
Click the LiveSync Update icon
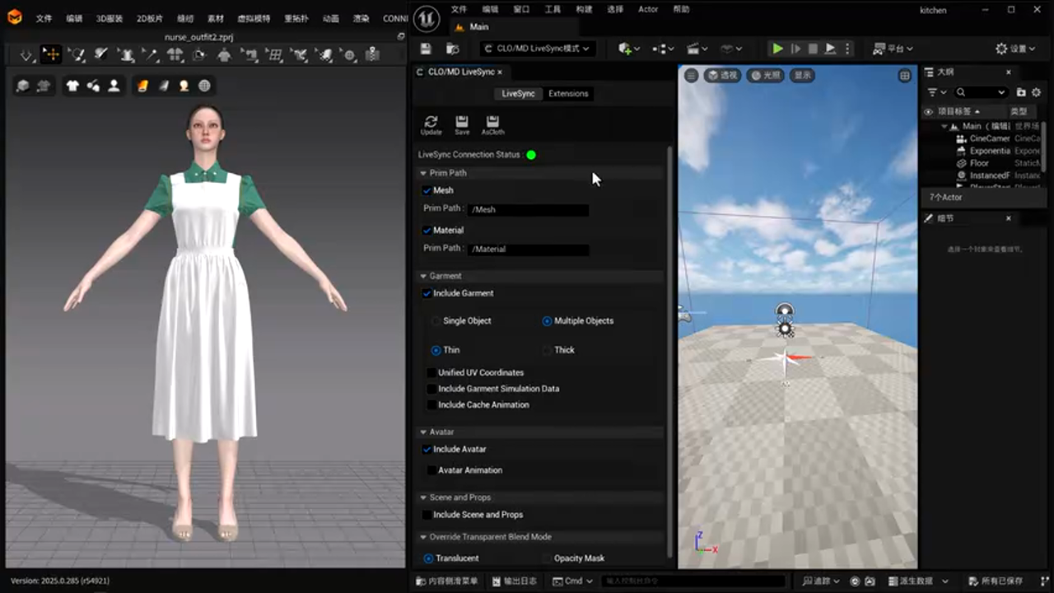click(x=431, y=123)
